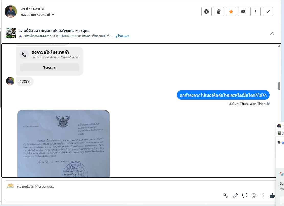This screenshot has width=284, height=206.
Task: Mark conversation done with checkmark icon
Action: click(x=268, y=12)
